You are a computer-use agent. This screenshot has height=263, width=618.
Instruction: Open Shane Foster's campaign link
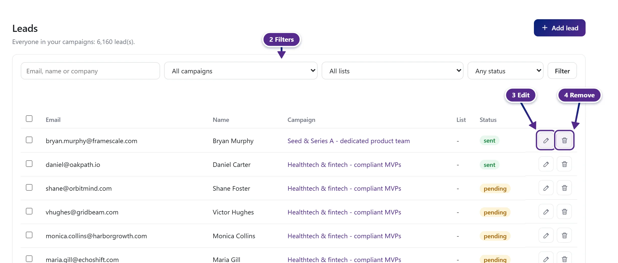[x=344, y=188]
